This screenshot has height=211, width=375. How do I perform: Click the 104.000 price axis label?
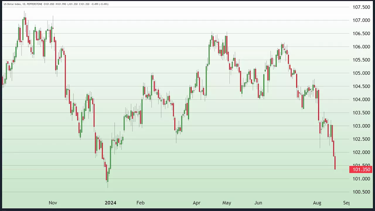(361, 99)
